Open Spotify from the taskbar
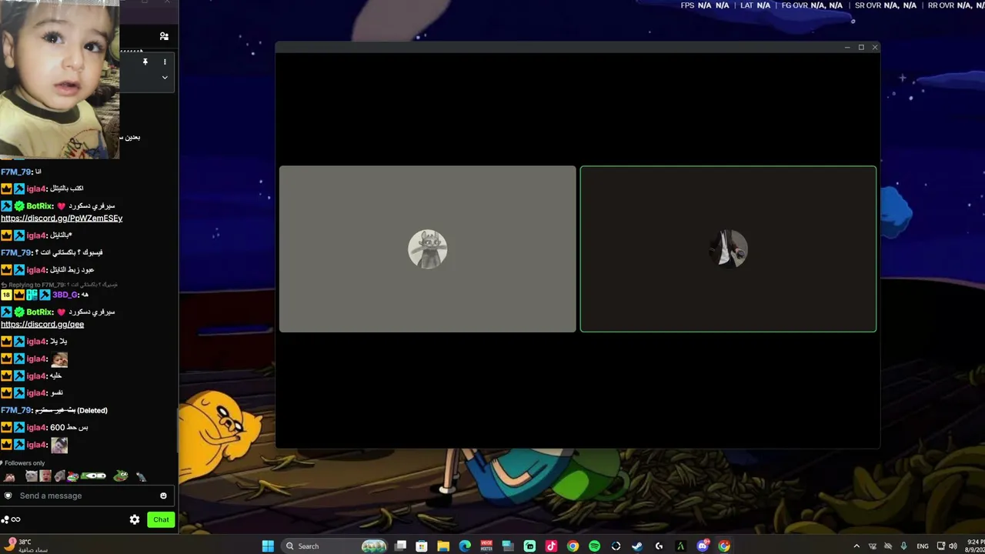 (594, 546)
